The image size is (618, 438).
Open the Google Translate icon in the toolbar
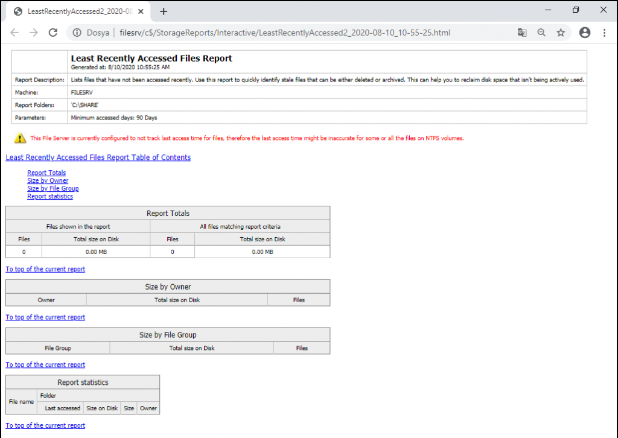click(x=521, y=33)
